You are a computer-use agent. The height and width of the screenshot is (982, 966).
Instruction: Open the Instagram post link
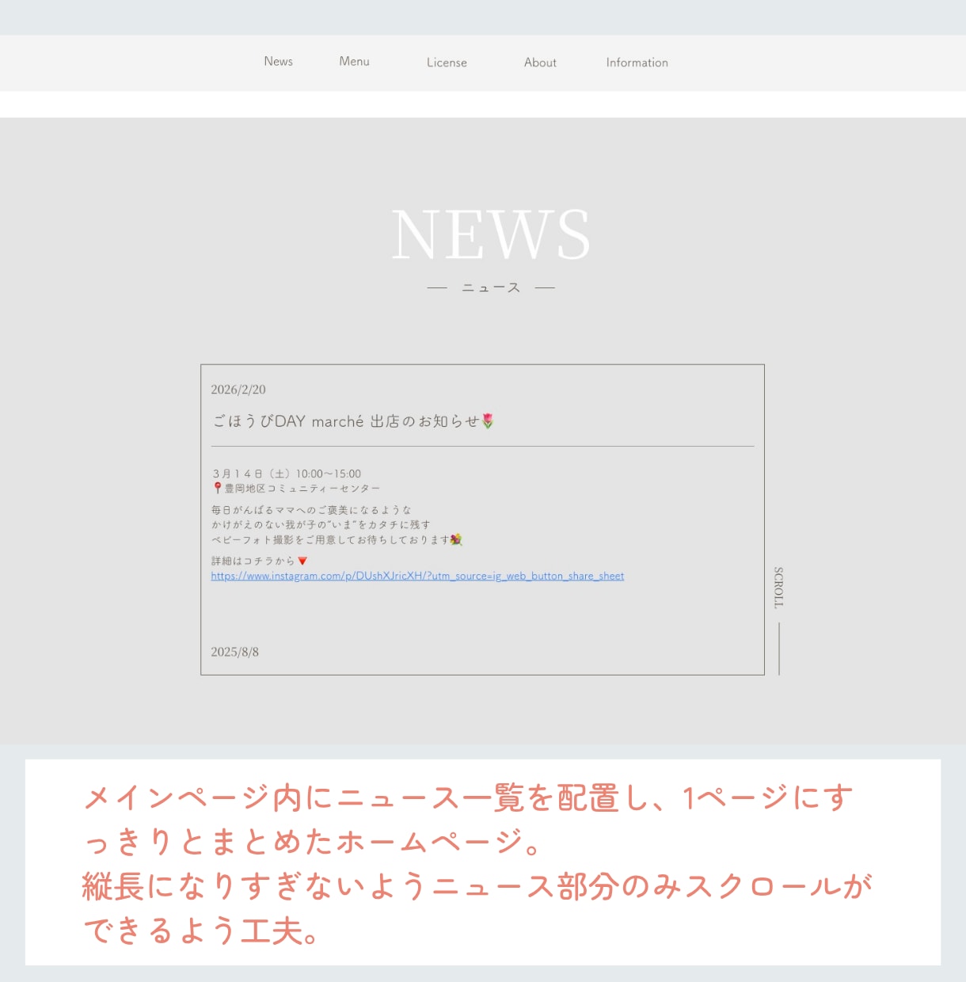(x=417, y=576)
